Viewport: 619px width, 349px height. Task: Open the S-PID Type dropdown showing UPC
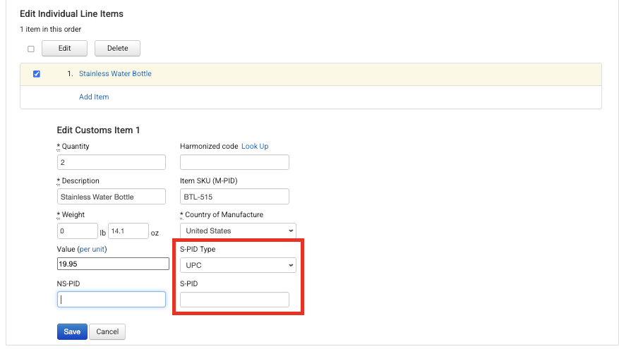(x=238, y=265)
